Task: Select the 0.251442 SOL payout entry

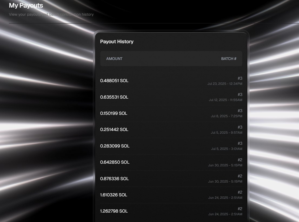Action: (x=114, y=129)
